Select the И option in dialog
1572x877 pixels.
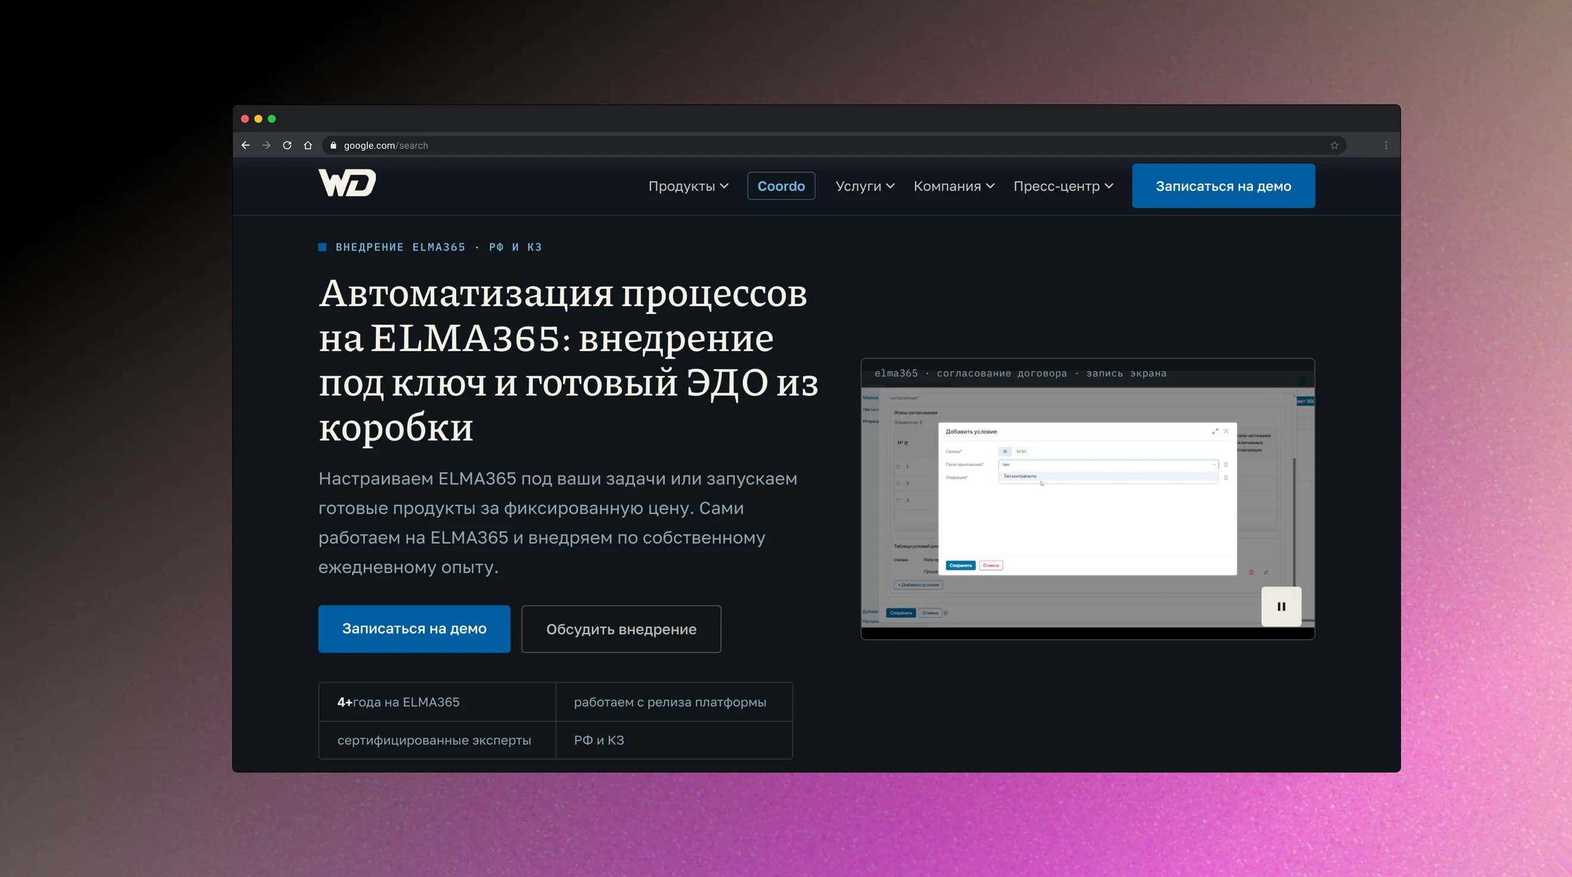1005,452
